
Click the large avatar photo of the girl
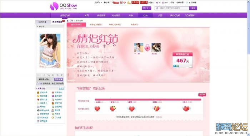click(x=50, y=50)
